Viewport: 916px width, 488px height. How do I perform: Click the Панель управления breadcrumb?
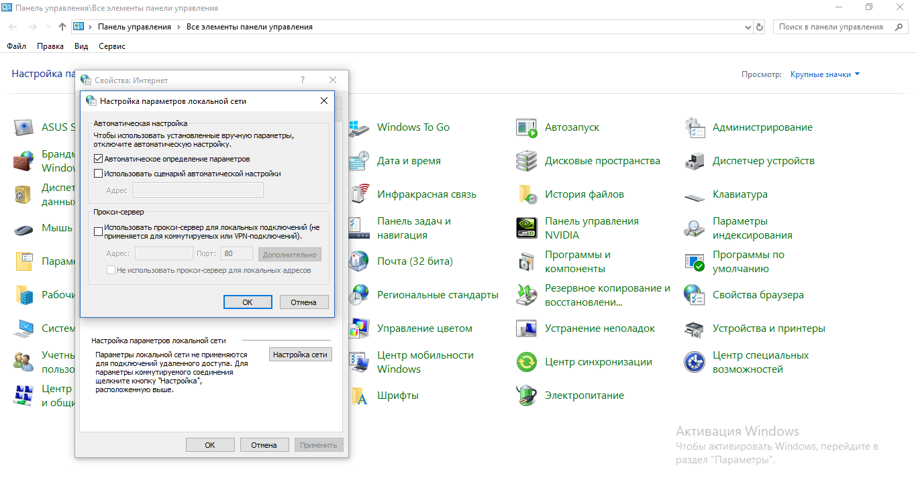(134, 27)
